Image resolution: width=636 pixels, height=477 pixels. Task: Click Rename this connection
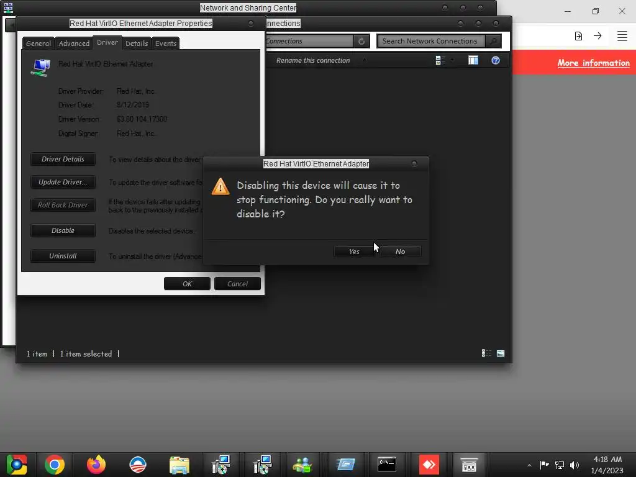pos(313,60)
